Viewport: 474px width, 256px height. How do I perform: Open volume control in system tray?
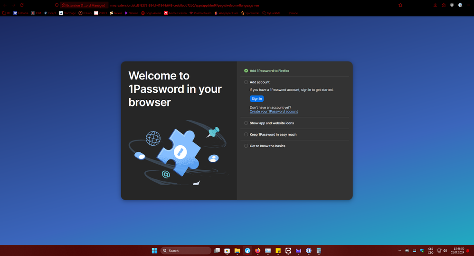(445, 251)
